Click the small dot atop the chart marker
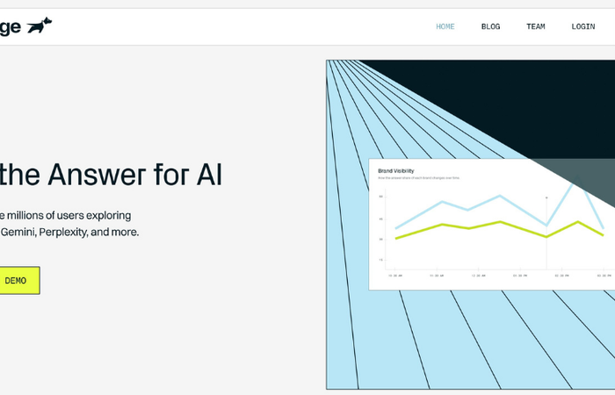The width and height of the screenshot is (615, 395). (x=546, y=197)
